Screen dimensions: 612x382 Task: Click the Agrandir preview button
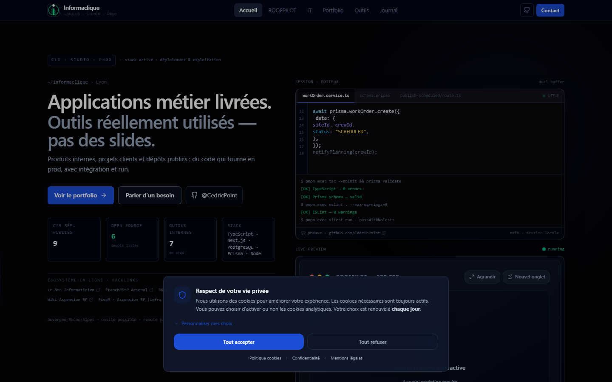(482, 277)
